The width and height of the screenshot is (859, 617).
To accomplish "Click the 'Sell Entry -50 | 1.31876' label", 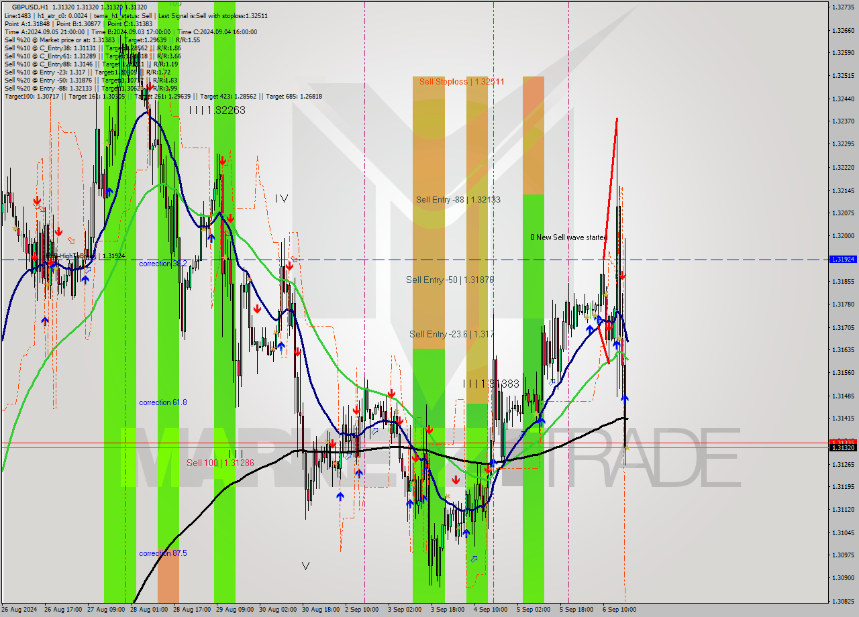I will [x=450, y=280].
